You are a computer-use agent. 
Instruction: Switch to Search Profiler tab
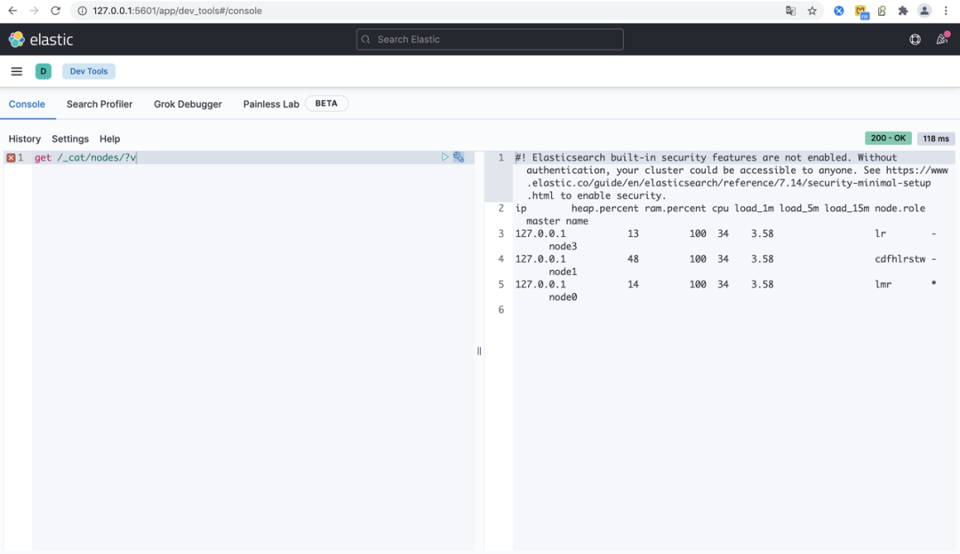[100, 104]
